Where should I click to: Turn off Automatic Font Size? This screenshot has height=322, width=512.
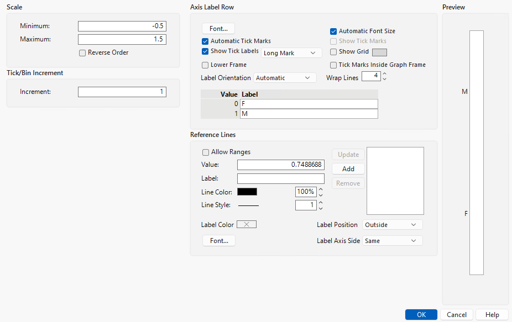(333, 31)
